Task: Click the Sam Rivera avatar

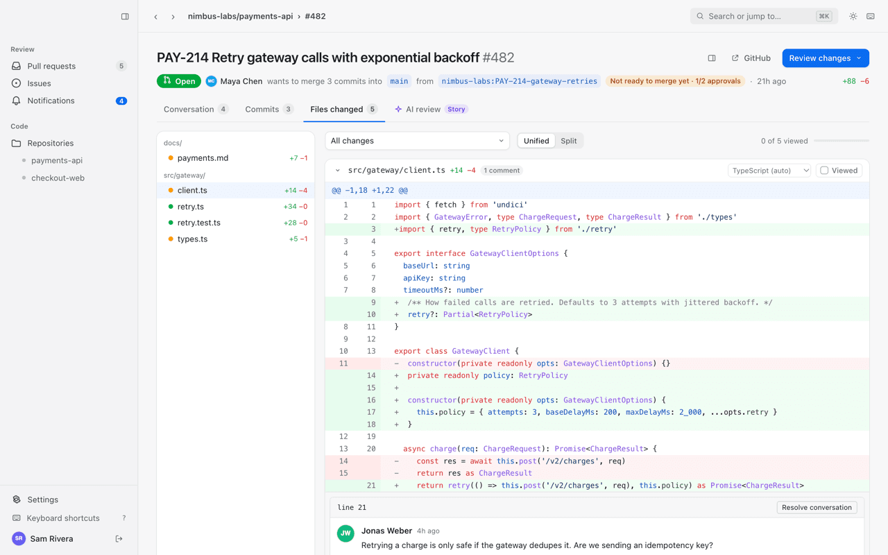Action: pos(19,539)
